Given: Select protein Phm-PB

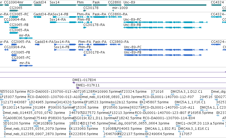Looking at the screenshot, I should tap(85, 50).
